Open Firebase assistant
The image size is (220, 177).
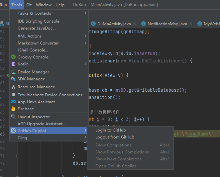click(49, 109)
